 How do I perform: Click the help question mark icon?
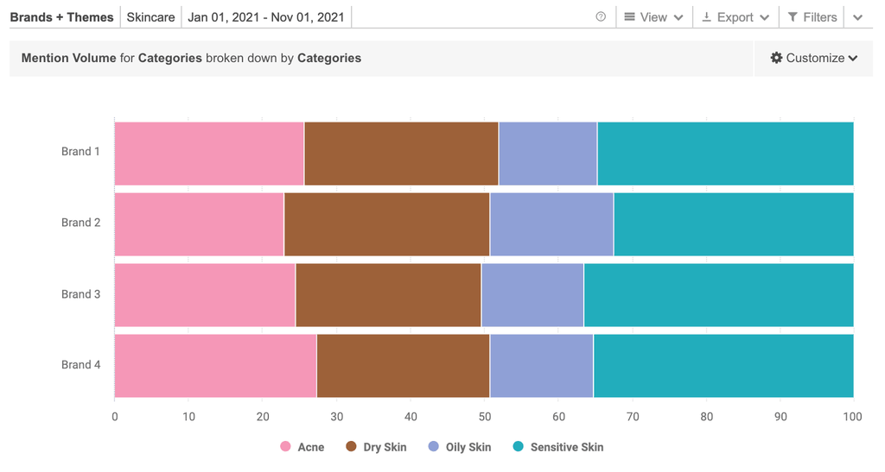pyautogui.click(x=601, y=17)
